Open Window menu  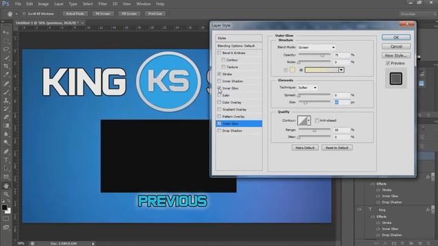(x=143, y=4)
